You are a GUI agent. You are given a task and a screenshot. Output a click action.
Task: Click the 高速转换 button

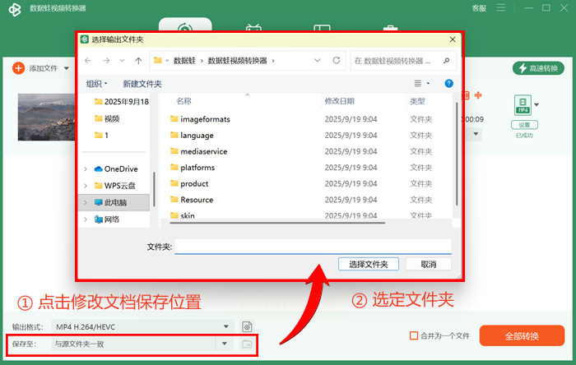[538, 68]
